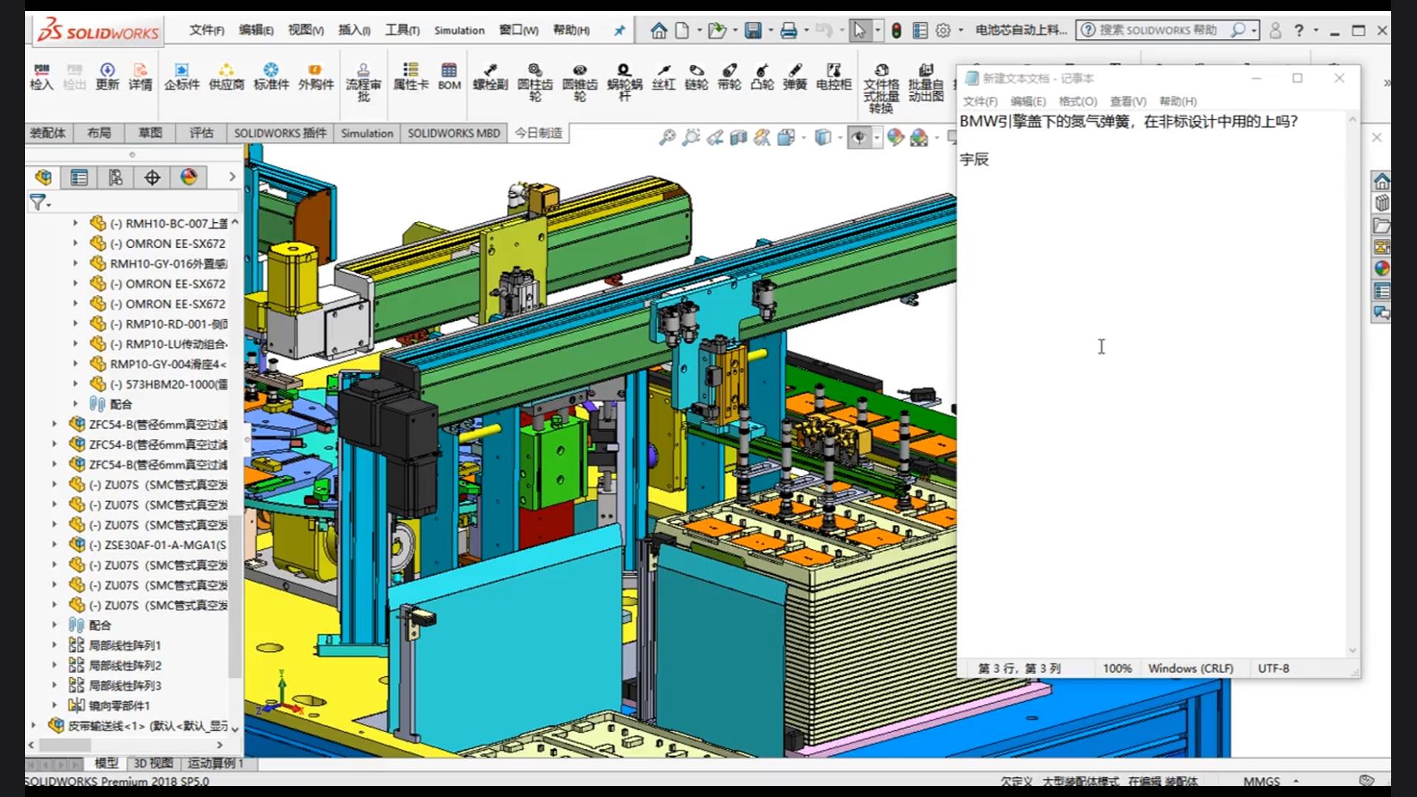Screen dimensions: 1417x797
Task: Open the Save button dropdown arrow
Action: click(x=770, y=30)
